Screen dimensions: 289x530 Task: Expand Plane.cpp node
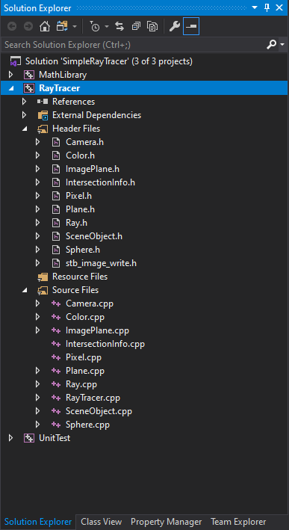(x=37, y=371)
